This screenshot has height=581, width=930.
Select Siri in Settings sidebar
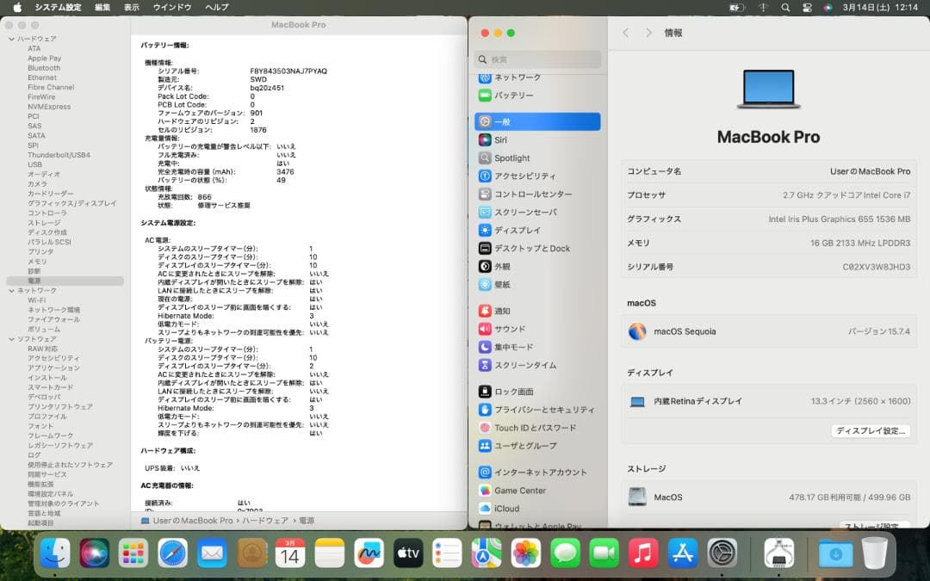click(x=538, y=140)
